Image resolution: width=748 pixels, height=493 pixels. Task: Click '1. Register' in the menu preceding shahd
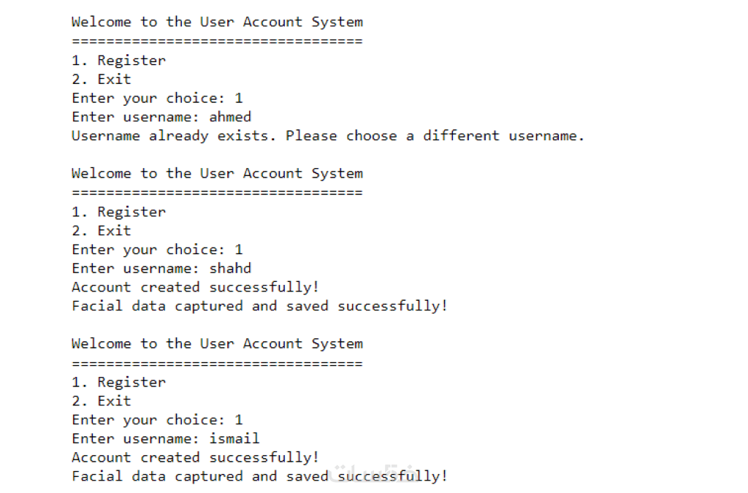pos(118,212)
